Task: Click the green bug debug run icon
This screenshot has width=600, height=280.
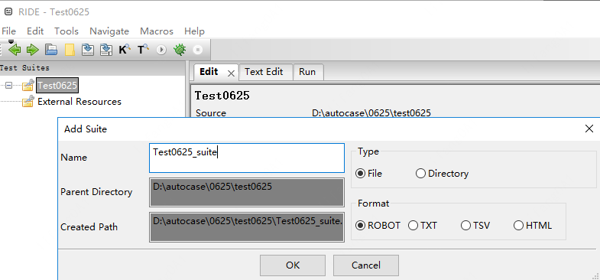Action: [180, 50]
